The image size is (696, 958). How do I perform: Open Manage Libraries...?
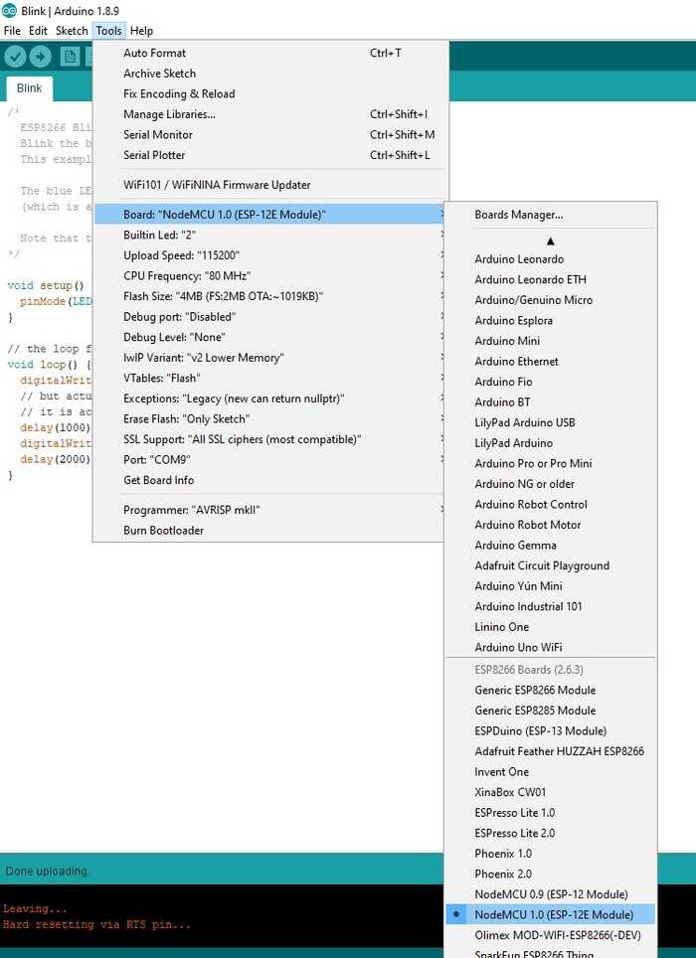click(x=270, y=114)
